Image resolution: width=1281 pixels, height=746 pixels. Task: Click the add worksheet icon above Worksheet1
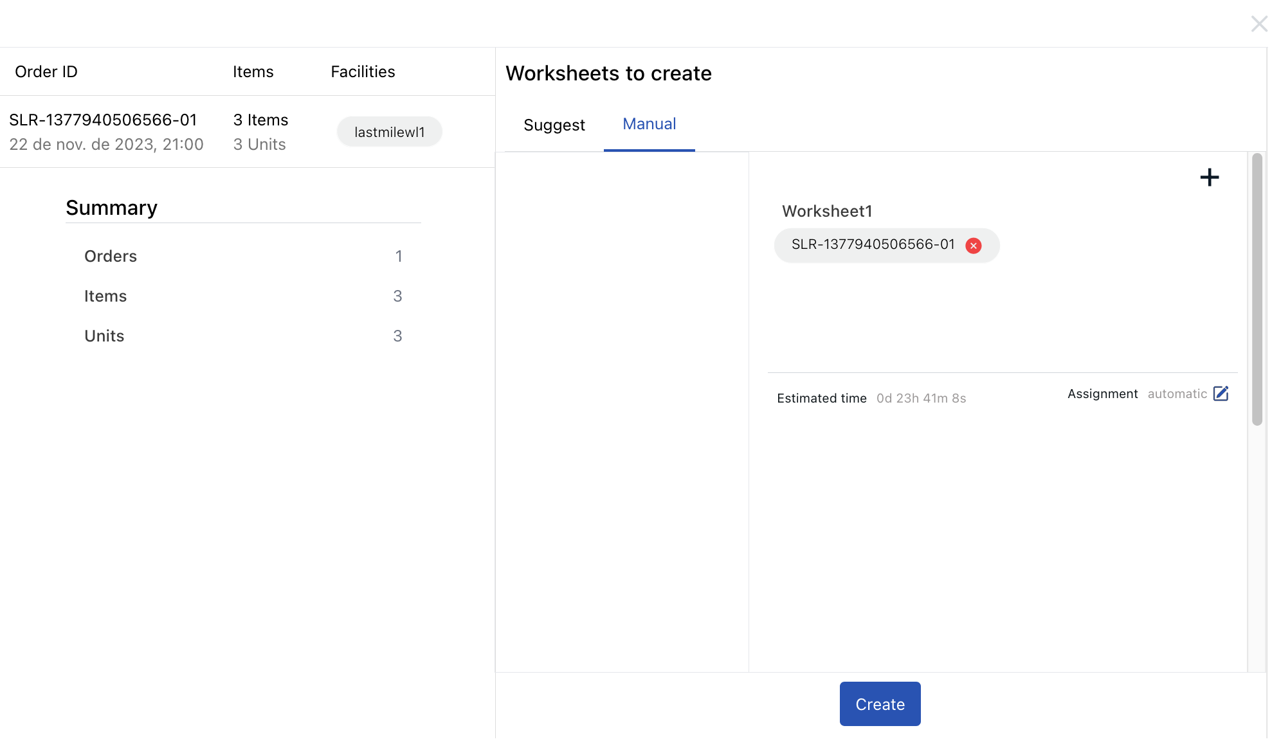(x=1210, y=177)
